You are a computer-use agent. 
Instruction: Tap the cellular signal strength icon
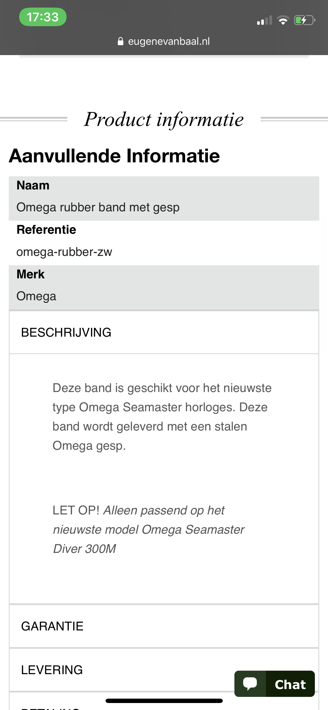coord(264,20)
